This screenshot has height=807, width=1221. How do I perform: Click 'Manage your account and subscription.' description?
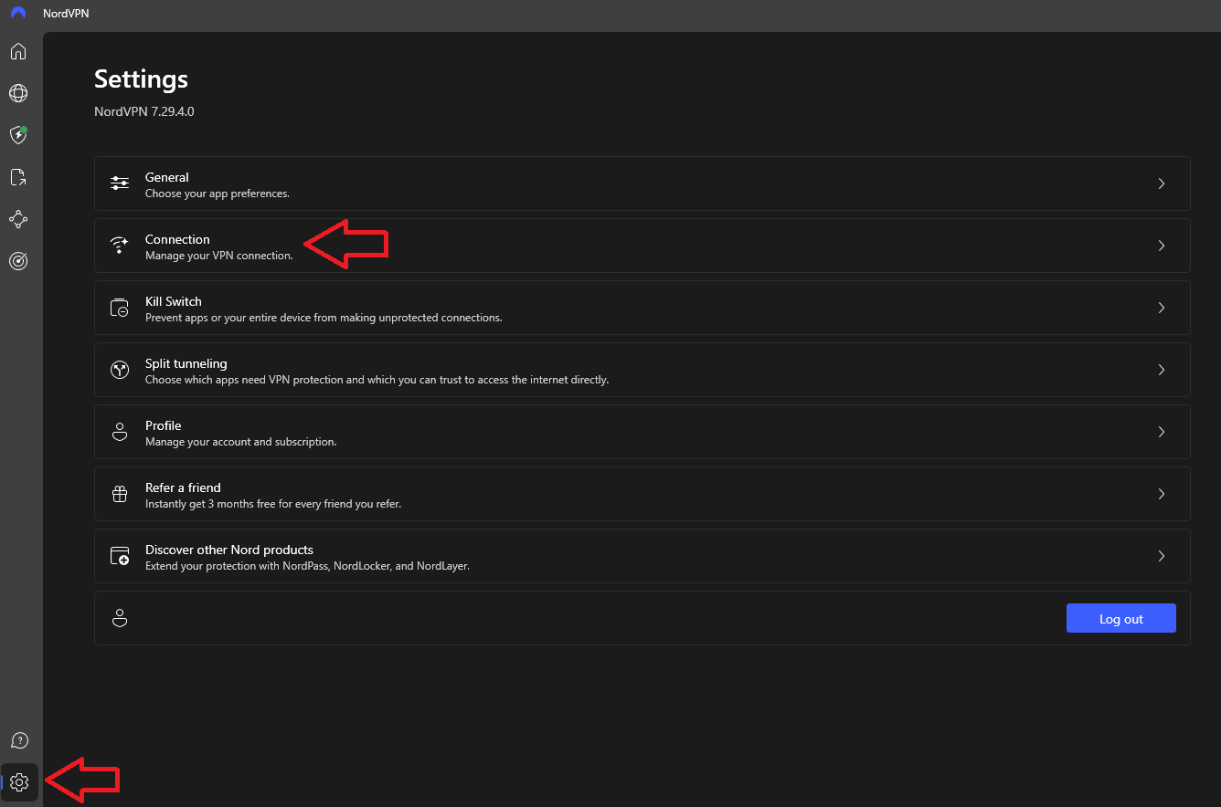click(x=241, y=442)
